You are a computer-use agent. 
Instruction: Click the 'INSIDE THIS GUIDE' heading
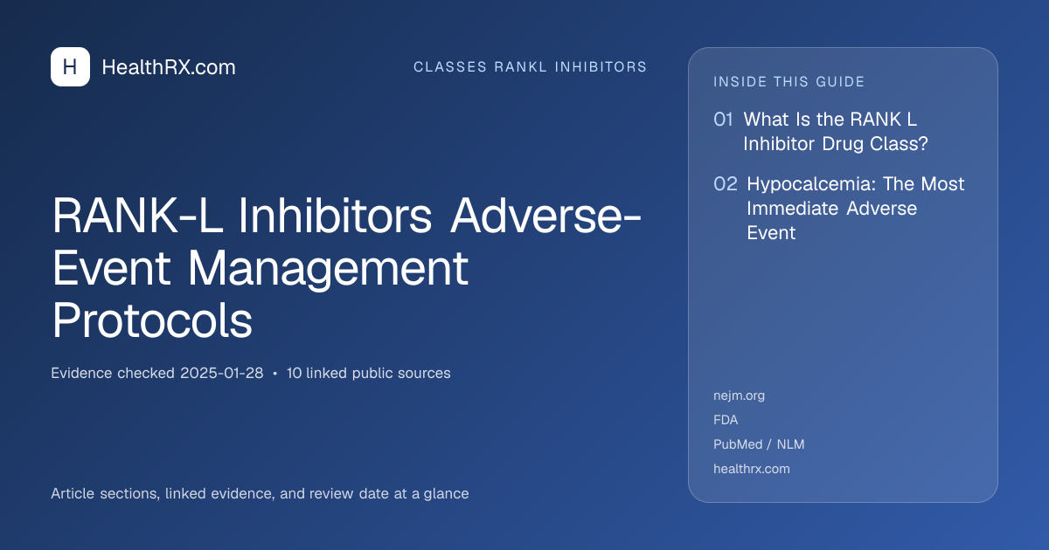pyautogui.click(x=789, y=82)
